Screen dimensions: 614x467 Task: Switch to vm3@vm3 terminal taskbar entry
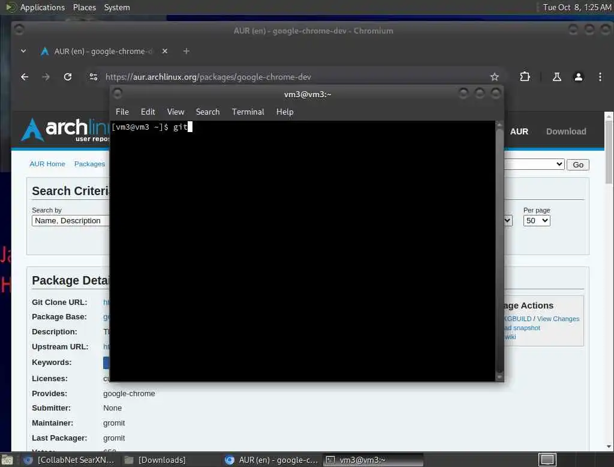click(x=373, y=460)
